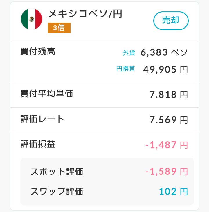Click the 評価損益 row label
Image resolution: width=209 pixels, height=212 pixels.
click(38, 144)
